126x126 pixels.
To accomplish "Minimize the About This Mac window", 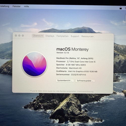I will [x=19, y=36].
